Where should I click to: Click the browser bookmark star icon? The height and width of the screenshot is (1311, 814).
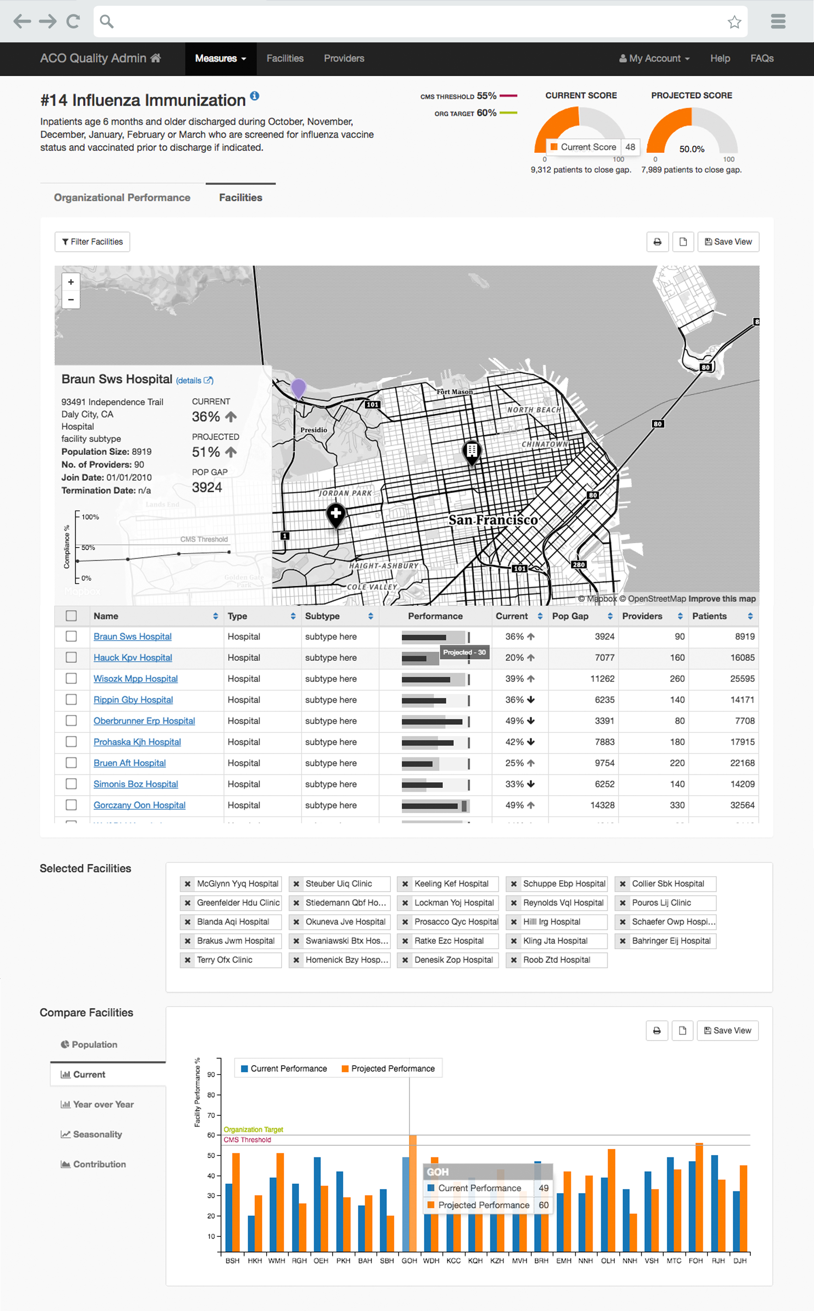point(734,21)
